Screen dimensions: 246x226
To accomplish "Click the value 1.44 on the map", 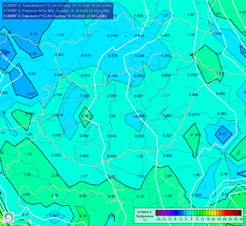I will 191,35.
